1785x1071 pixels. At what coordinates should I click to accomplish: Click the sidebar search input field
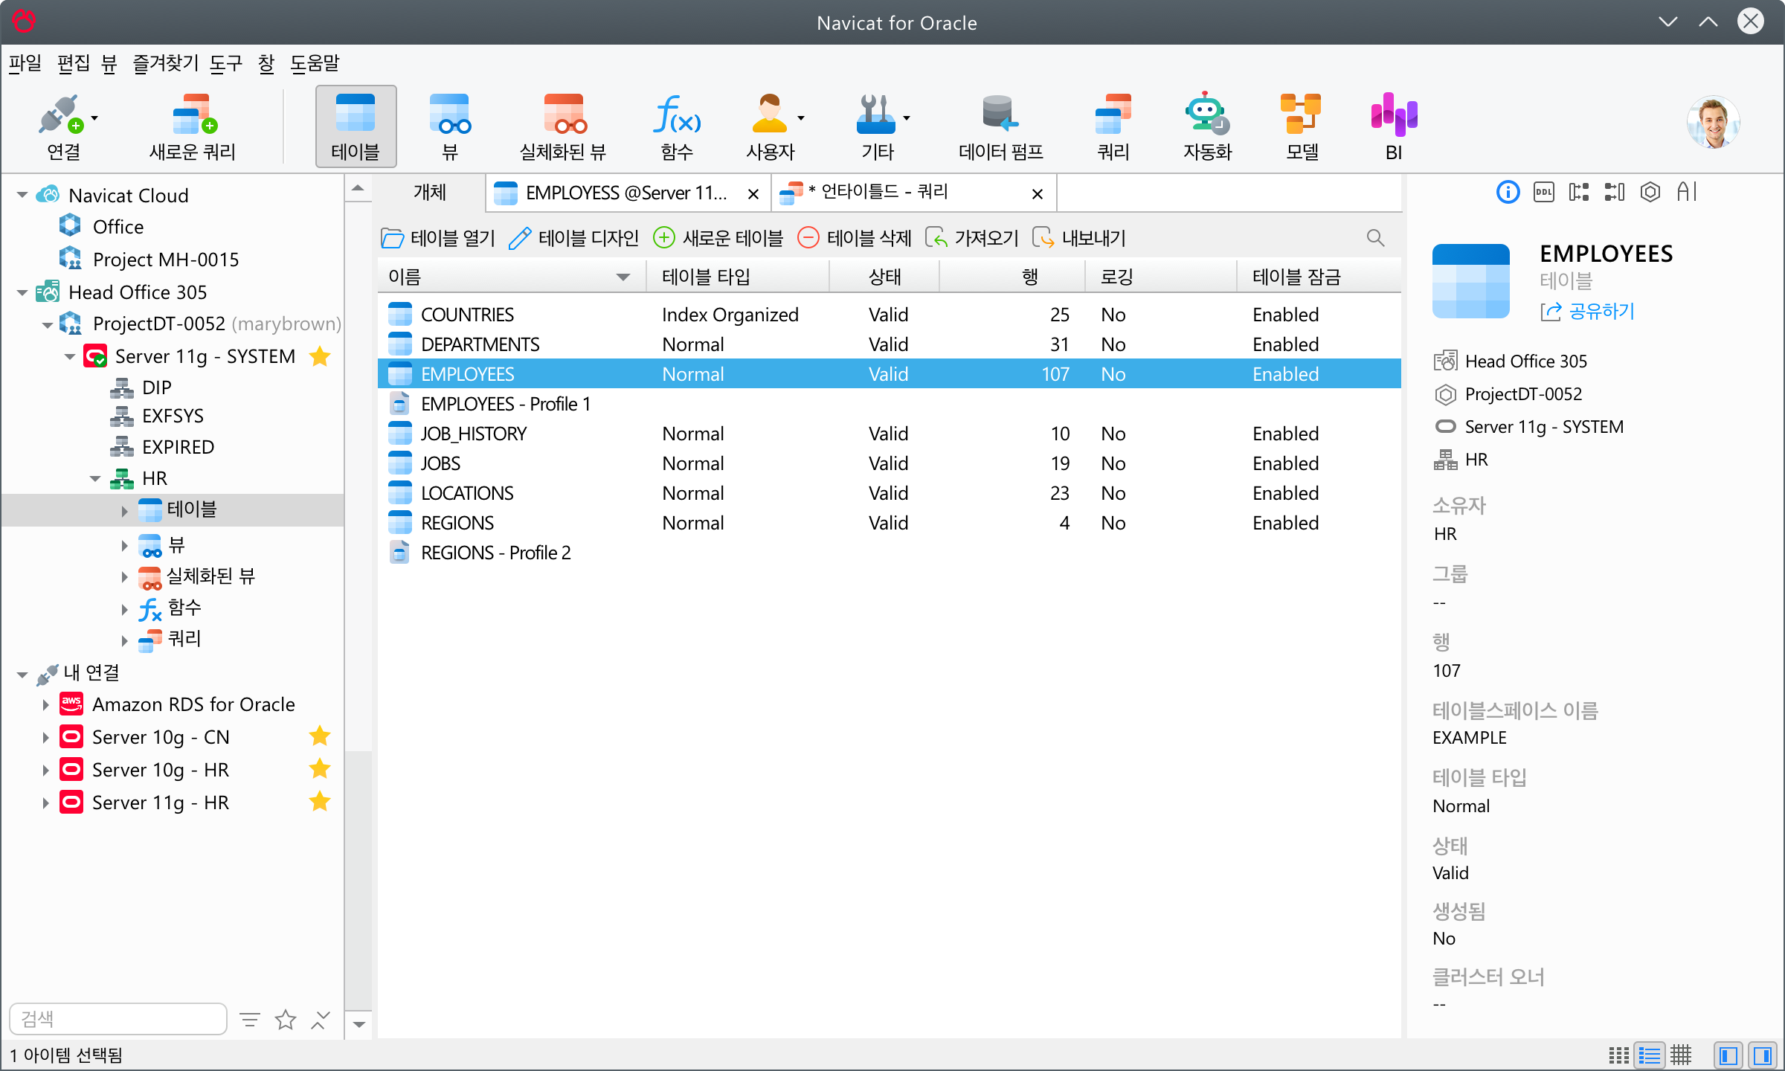(118, 1019)
